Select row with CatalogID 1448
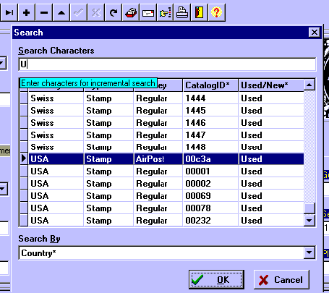329x293 pixels. coord(161,147)
